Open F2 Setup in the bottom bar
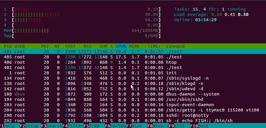This screenshot has height=128, width=266. tap(30, 126)
